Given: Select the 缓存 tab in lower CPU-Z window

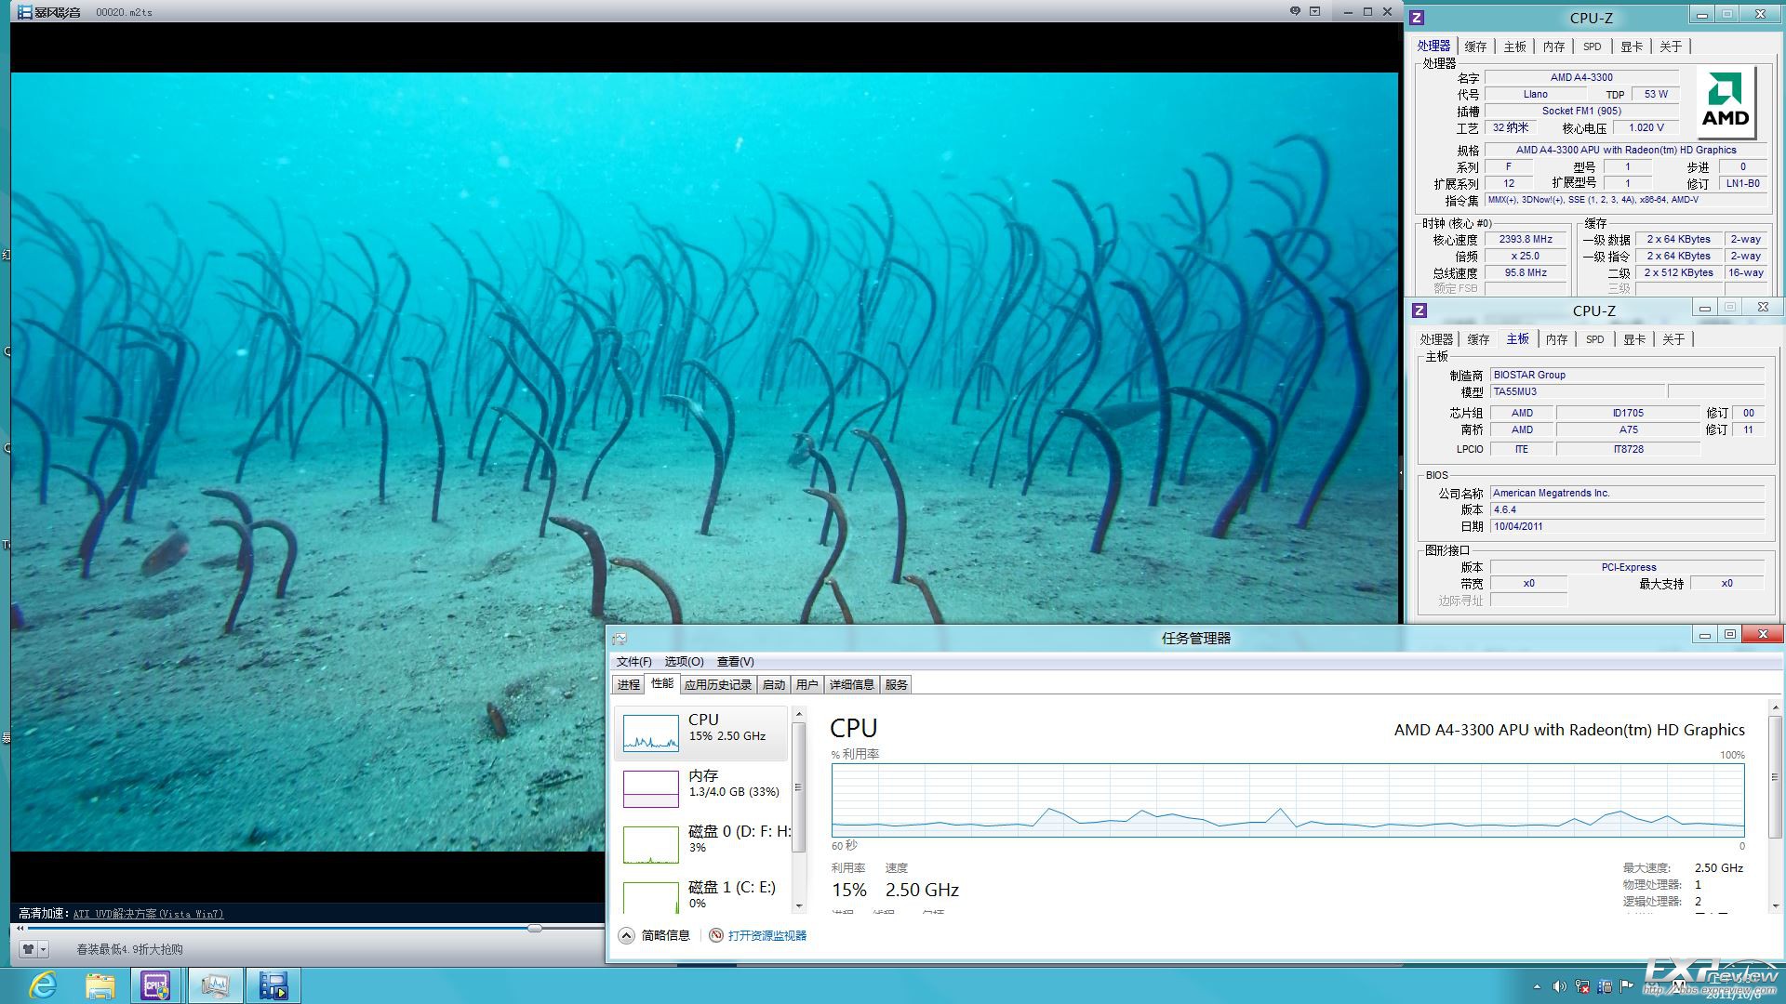Looking at the screenshot, I should 1478,339.
